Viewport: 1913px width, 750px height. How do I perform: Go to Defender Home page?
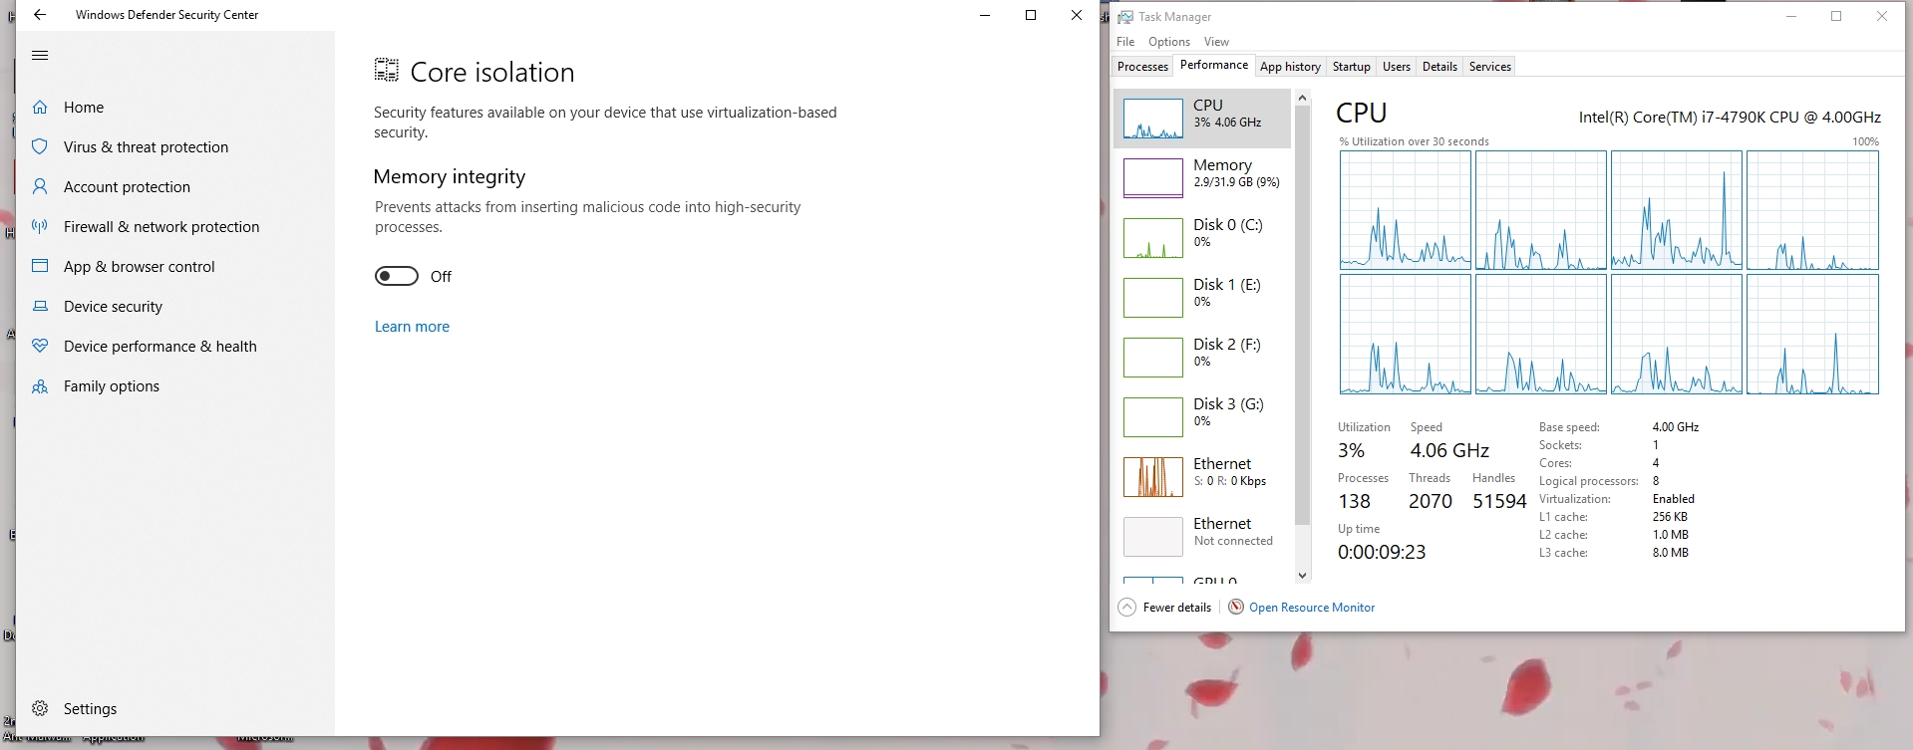coord(84,108)
